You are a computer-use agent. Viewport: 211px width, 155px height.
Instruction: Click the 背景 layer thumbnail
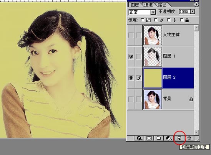point(153,99)
